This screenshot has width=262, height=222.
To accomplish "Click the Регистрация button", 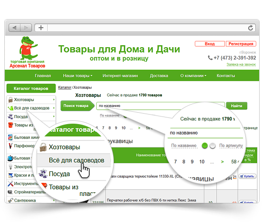I will (x=241, y=44).
